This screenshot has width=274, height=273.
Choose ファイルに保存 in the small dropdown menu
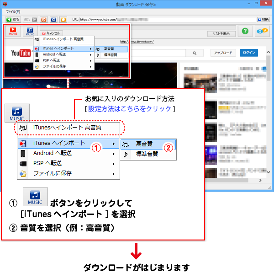[x=64, y=66]
